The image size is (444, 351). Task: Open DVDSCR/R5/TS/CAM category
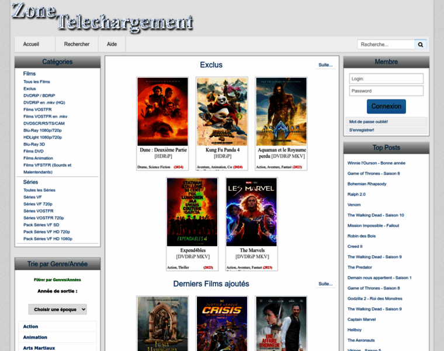click(44, 123)
